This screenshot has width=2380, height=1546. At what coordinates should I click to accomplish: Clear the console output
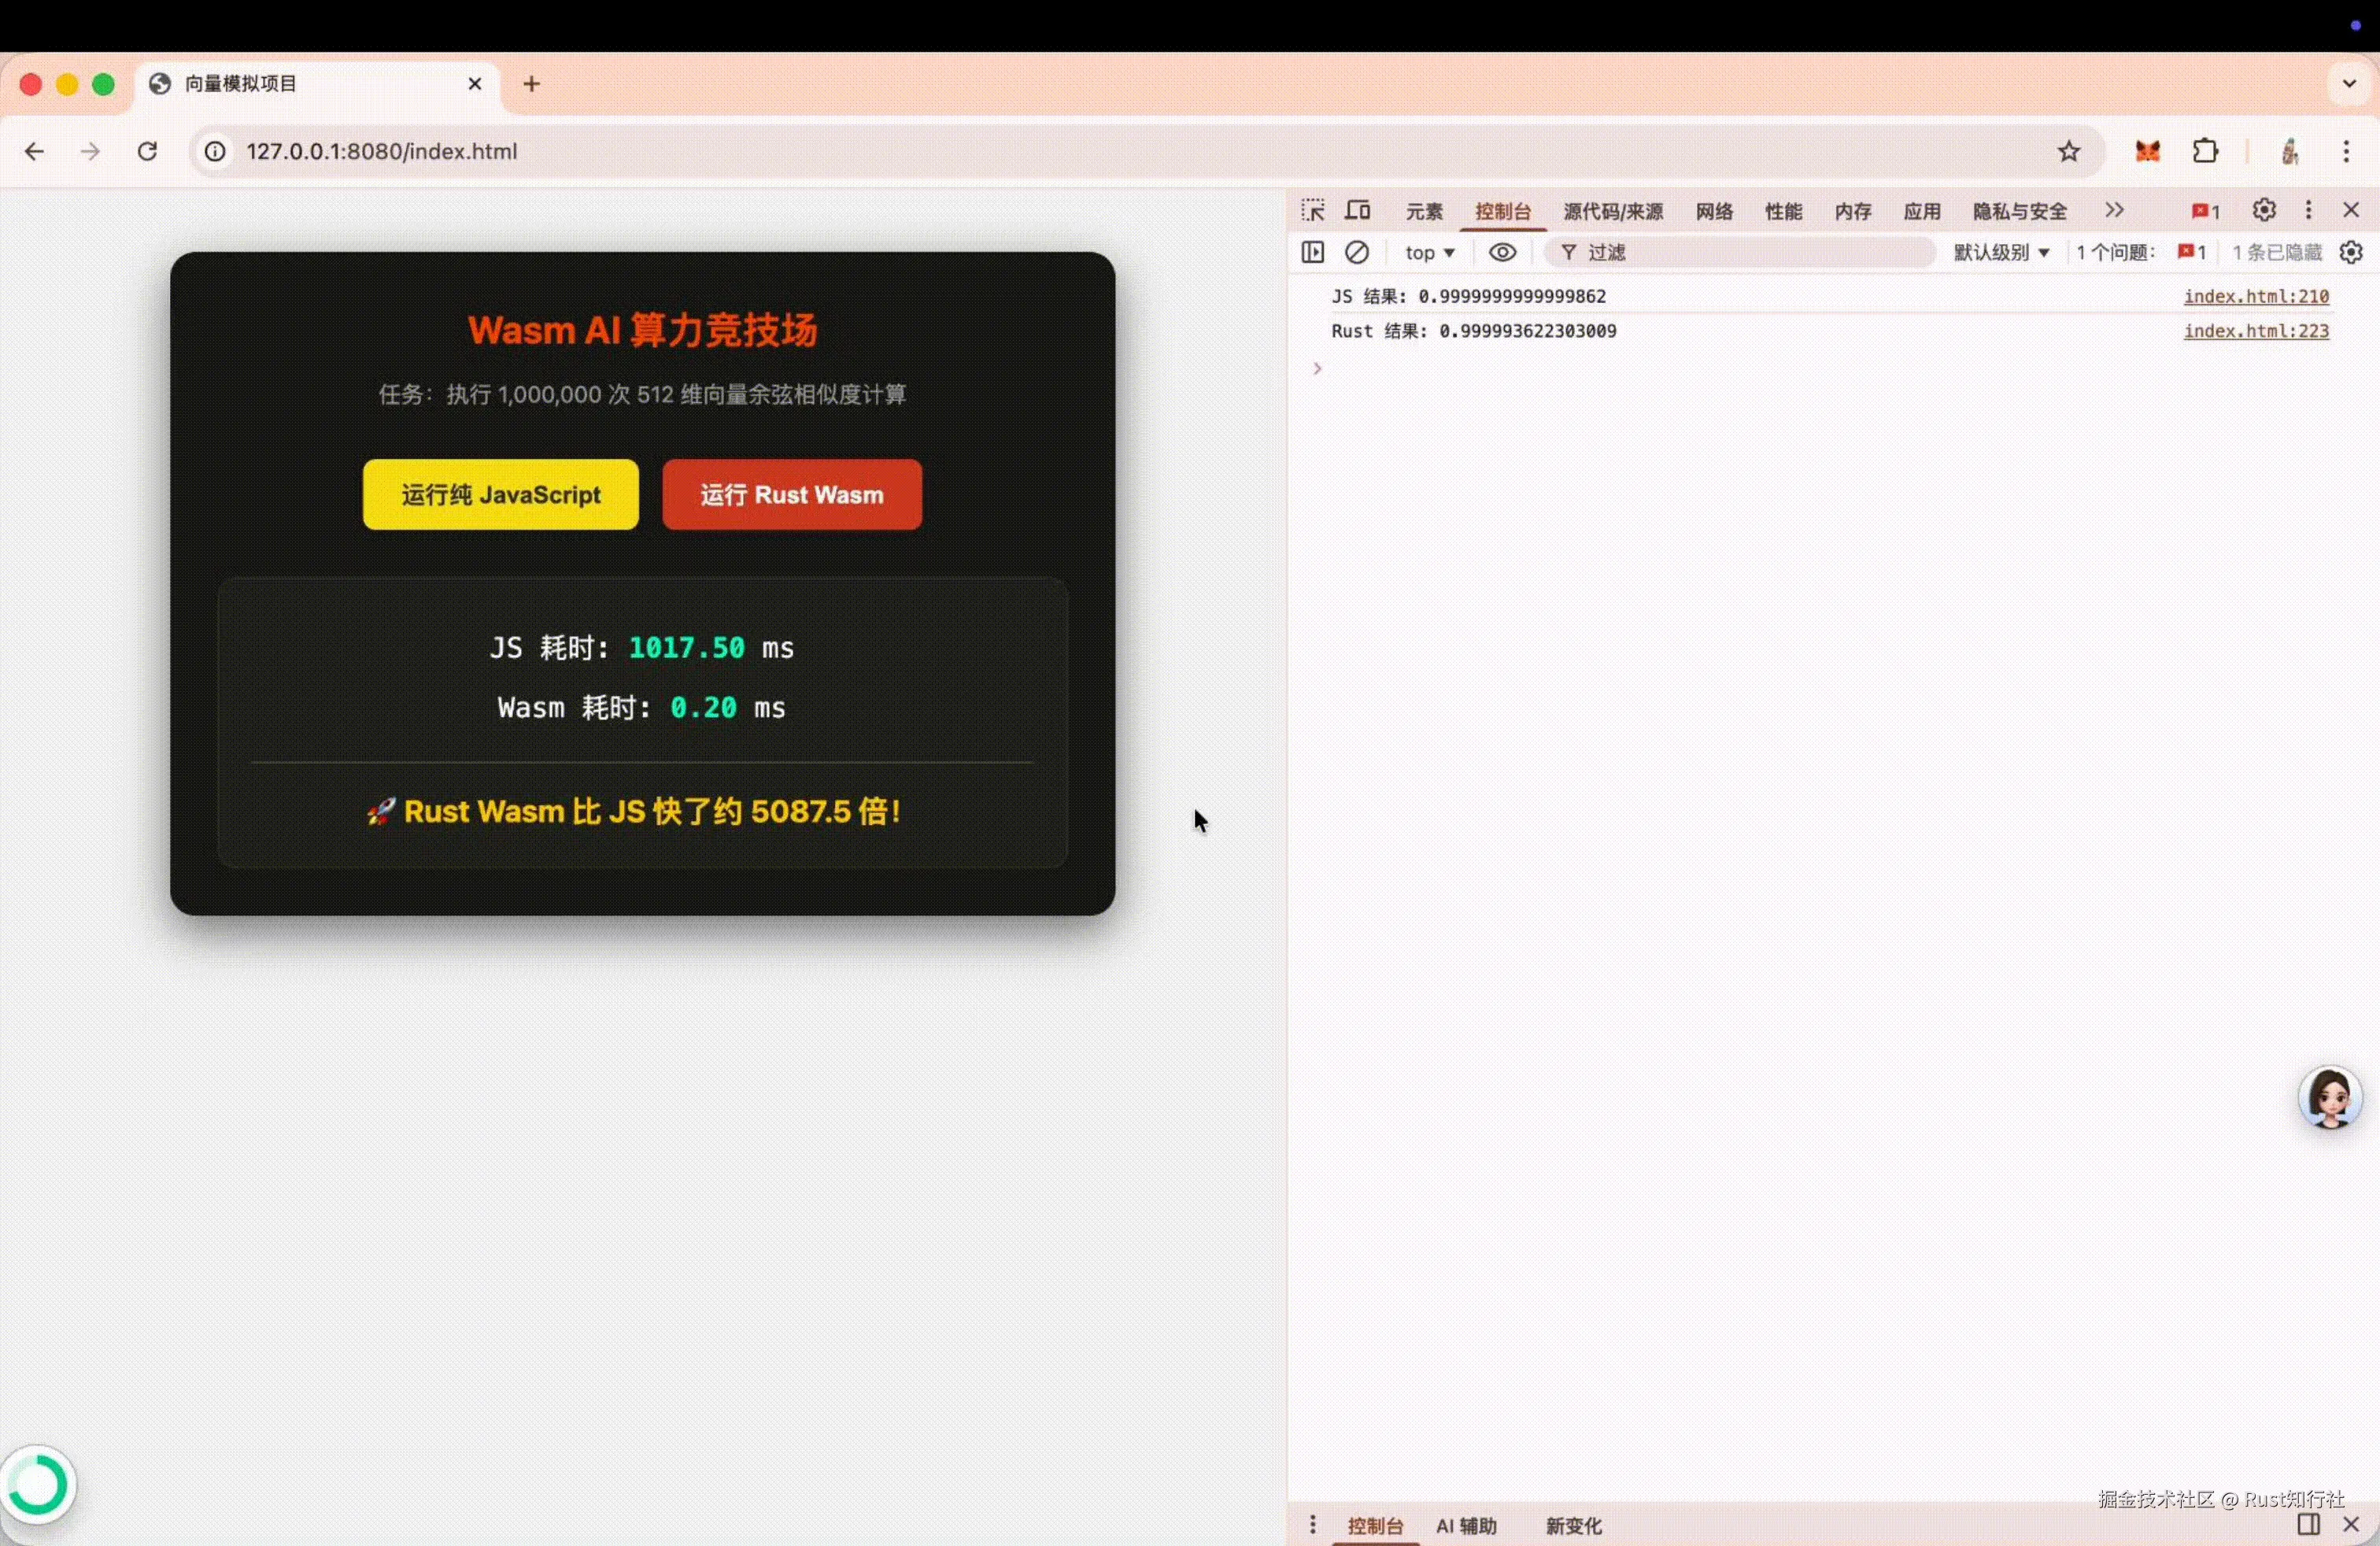tap(1357, 252)
